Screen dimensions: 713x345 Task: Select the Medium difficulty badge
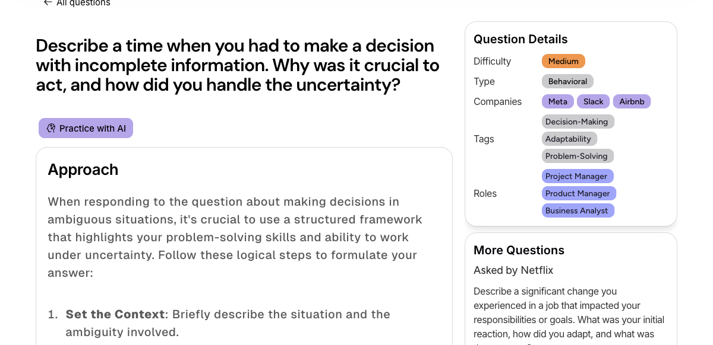[563, 61]
